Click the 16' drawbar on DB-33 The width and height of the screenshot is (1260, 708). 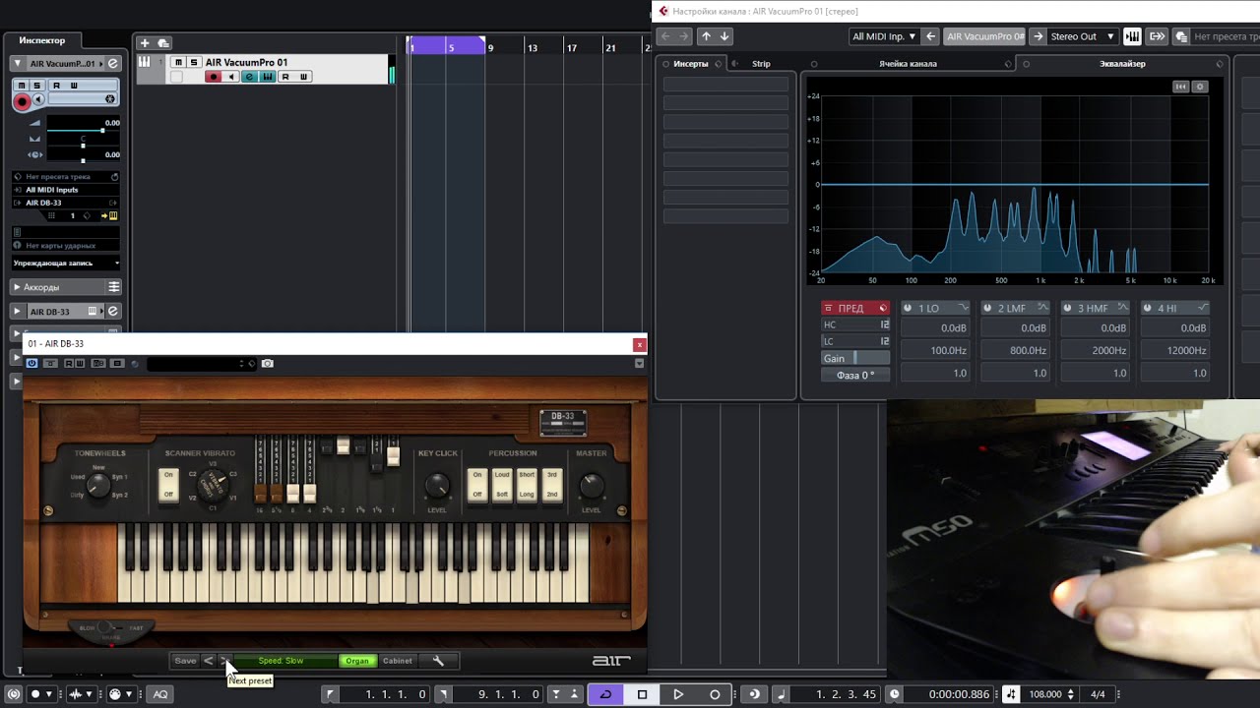pos(261,492)
